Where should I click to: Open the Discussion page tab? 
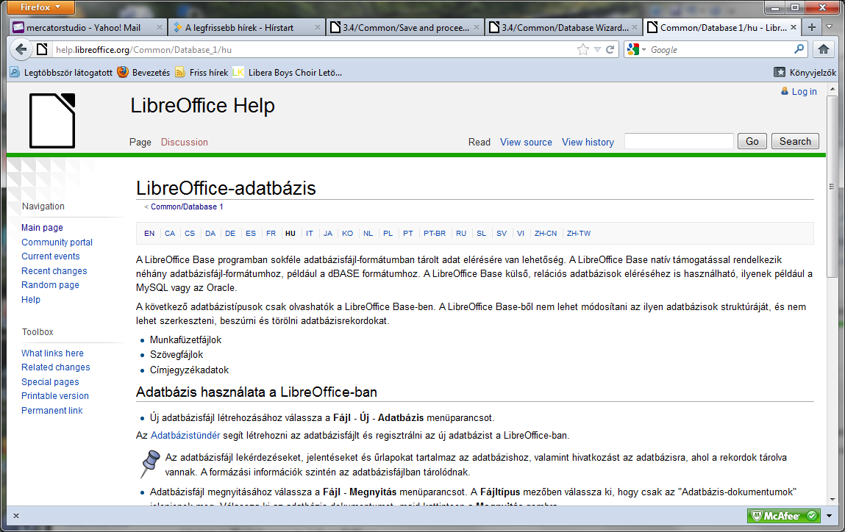pos(185,142)
